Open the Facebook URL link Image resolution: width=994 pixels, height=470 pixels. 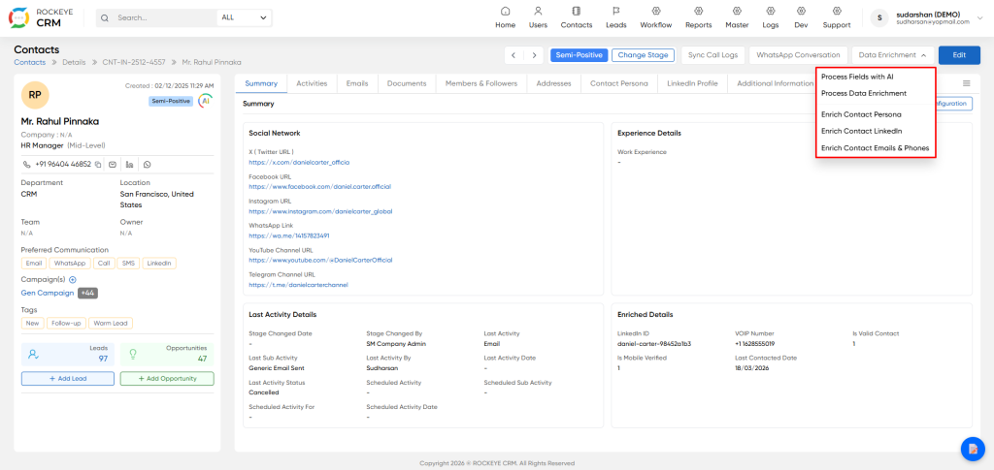320,187
